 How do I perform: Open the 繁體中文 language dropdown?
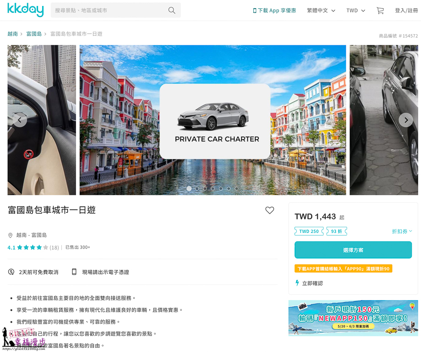[321, 11]
